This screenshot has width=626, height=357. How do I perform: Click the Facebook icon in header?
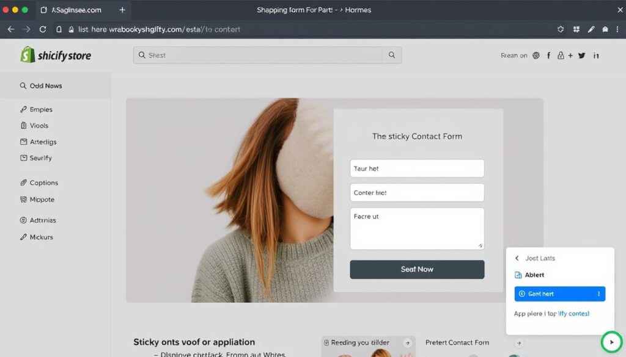pos(548,55)
